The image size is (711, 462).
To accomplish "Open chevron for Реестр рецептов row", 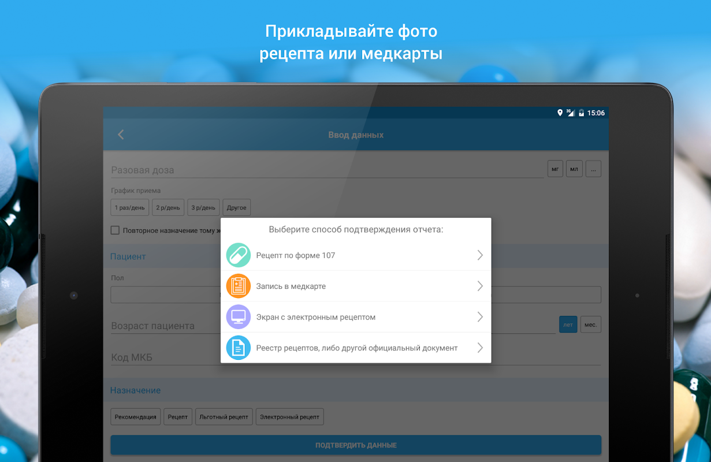I will tap(480, 348).
